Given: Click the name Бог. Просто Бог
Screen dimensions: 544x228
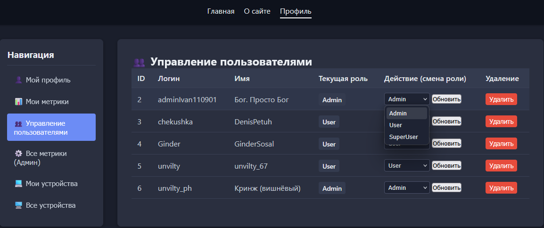Looking at the screenshot, I should coord(262,100).
